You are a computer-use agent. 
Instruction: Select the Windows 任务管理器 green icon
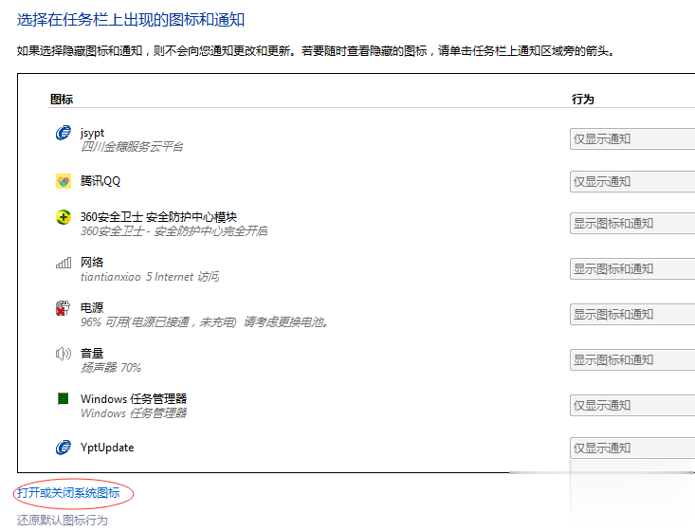tap(64, 399)
